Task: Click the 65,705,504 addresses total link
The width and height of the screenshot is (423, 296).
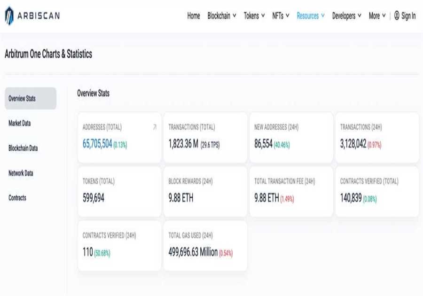Action: coord(97,144)
